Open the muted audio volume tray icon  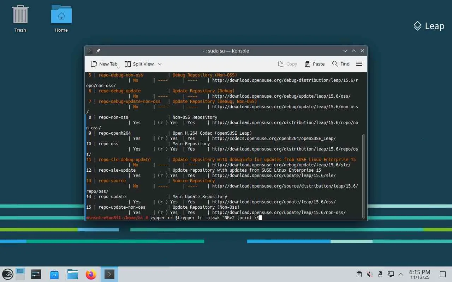coord(369,274)
